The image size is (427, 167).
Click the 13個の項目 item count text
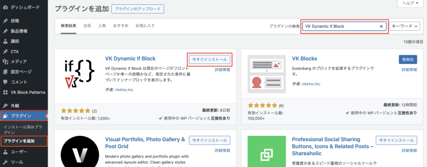click(413, 42)
